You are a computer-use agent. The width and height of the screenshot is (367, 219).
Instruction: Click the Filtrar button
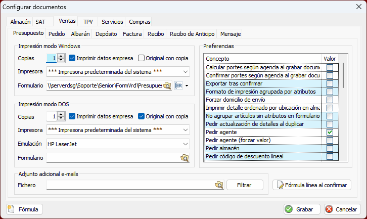pyautogui.click(x=245, y=185)
